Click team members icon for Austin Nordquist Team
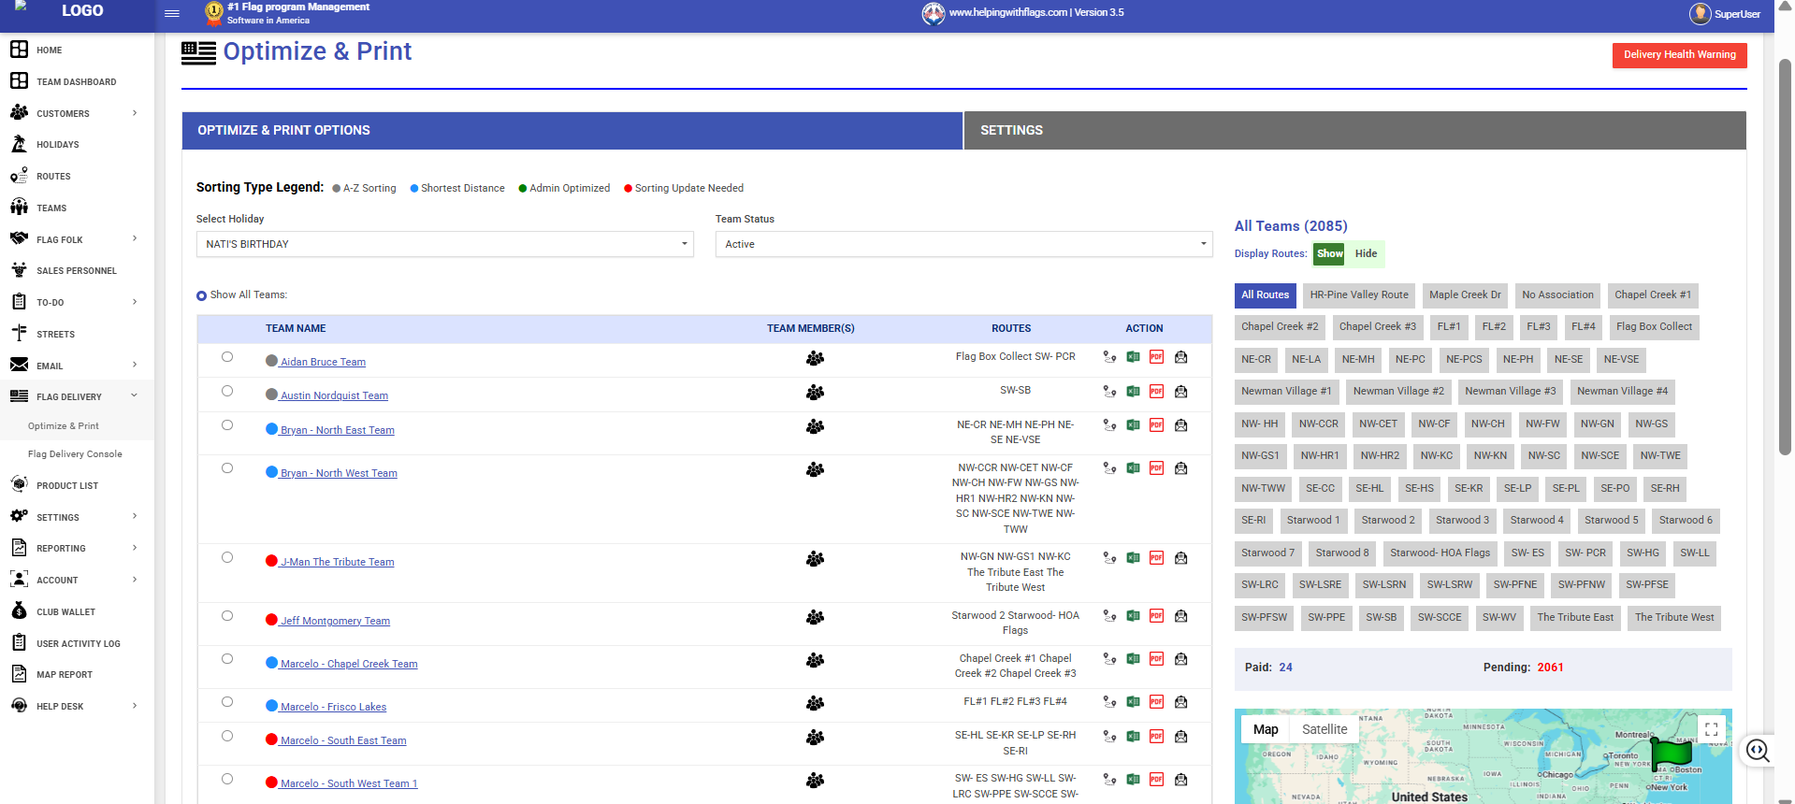This screenshot has width=1795, height=804. (x=815, y=393)
